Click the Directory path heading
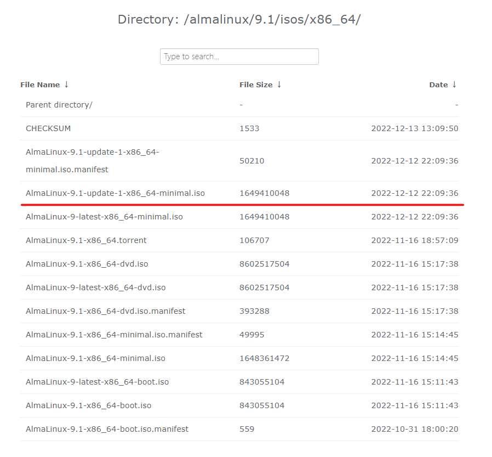This screenshot has height=457, width=492. pos(239,19)
